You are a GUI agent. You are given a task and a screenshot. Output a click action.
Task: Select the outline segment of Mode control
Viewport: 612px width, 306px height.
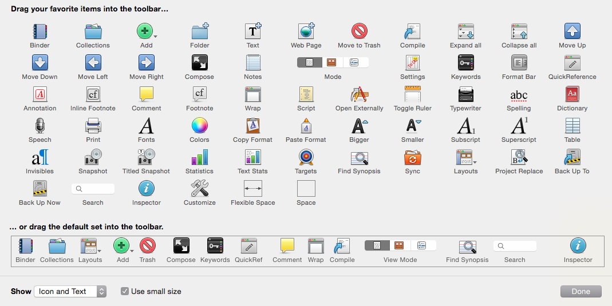[x=355, y=62]
